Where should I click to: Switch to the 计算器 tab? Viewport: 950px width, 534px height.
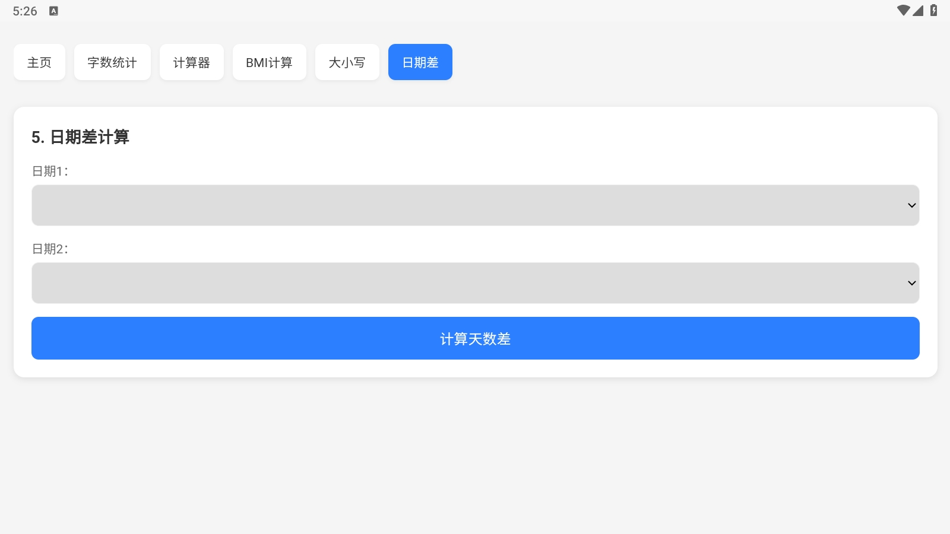point(192,62)
